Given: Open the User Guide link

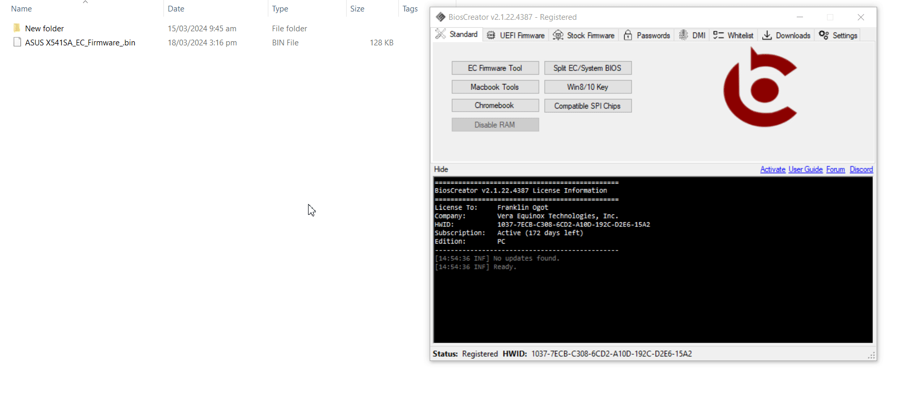Looking at the screenshot, I should [805, 170].
